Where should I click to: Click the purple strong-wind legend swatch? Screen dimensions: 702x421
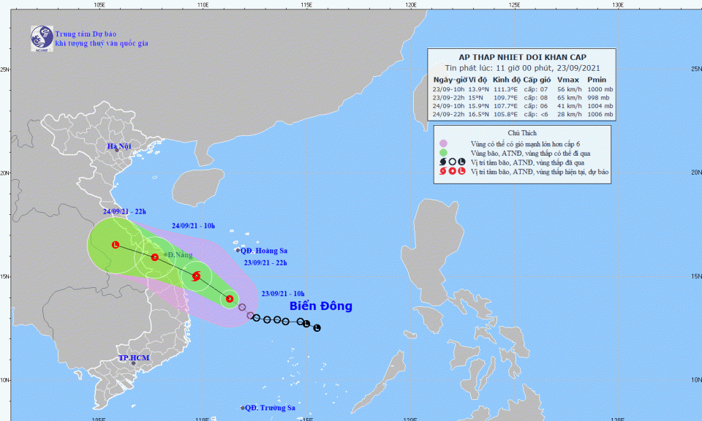[443, 143]
